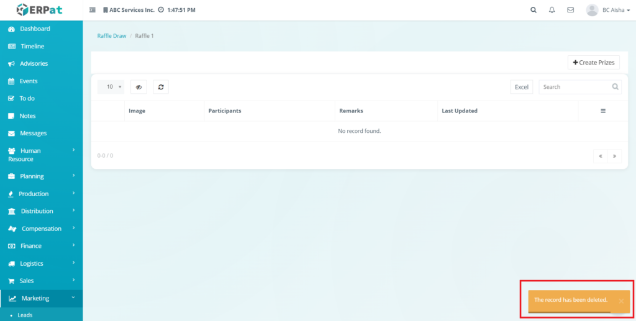
Task: Dismiss the record deleted notification
Action: pyautogui.click(x=620, y=301)
